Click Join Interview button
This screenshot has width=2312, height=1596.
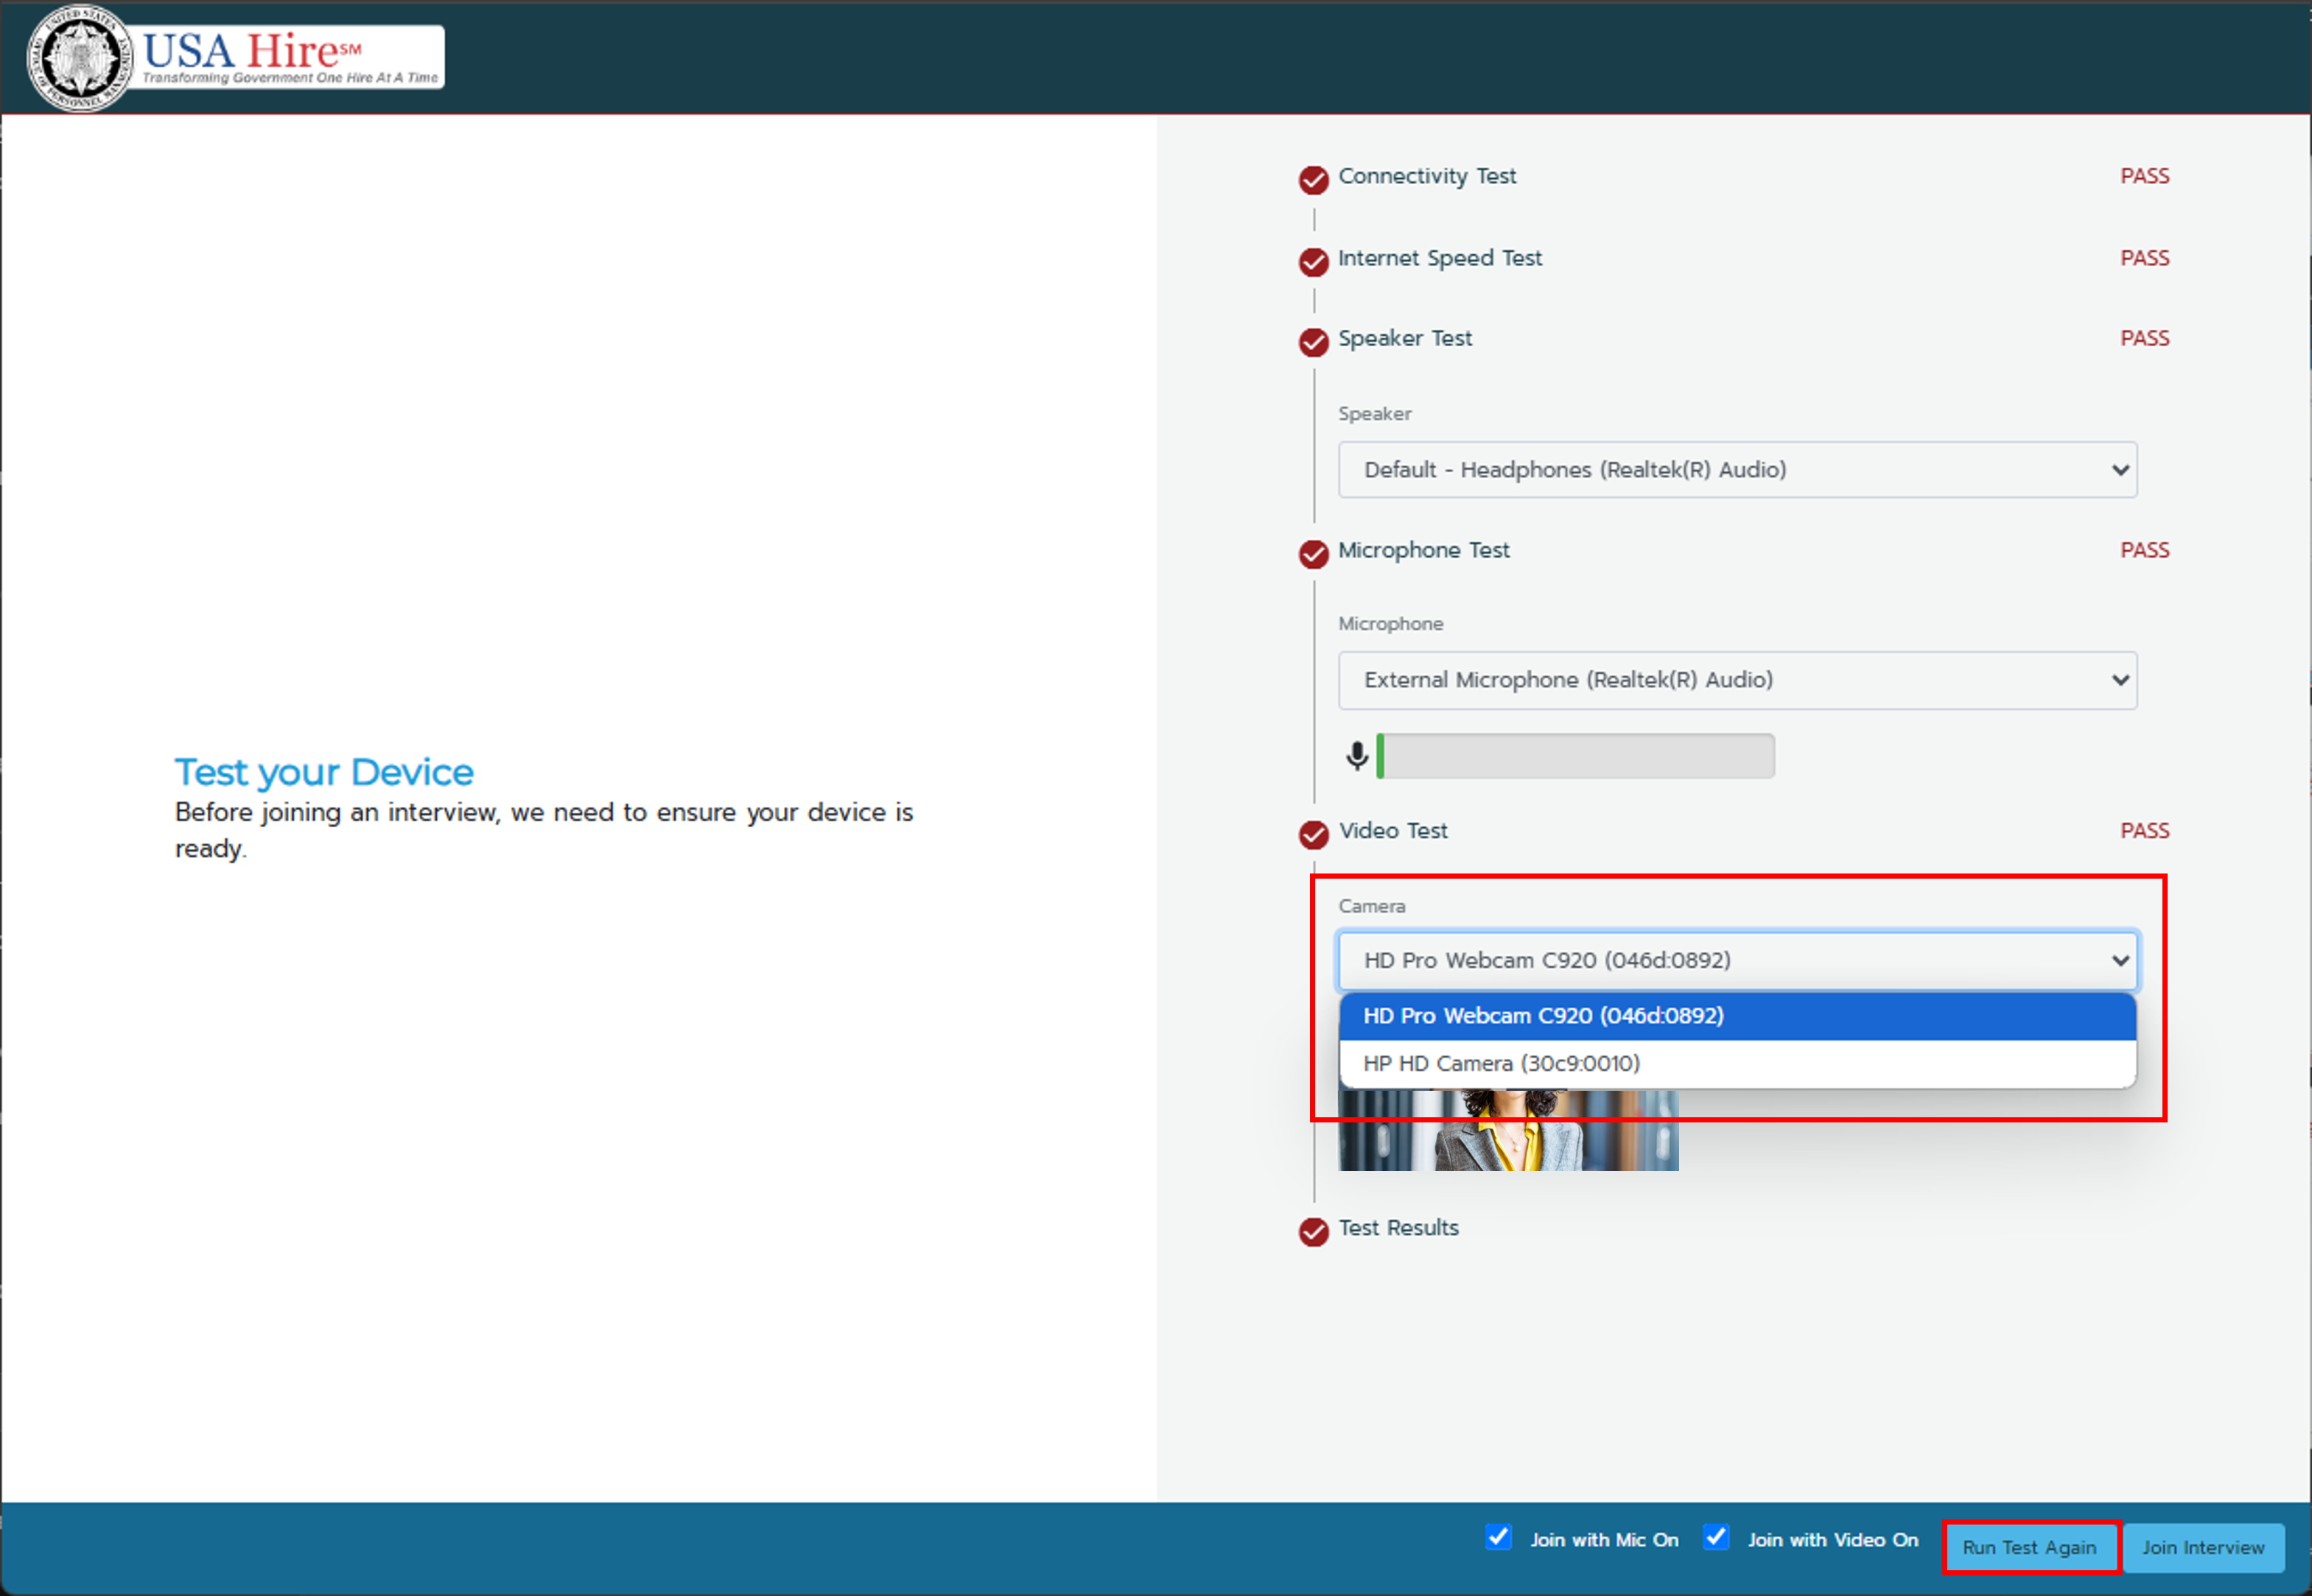coord(2203,1548)
